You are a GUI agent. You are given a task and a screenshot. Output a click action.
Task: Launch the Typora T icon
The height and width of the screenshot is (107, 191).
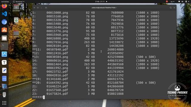(4, 62)
